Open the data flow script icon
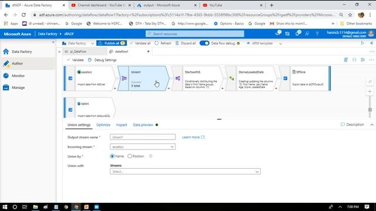Viewport: 376px width, 211px height. click(x=345, y=60)
